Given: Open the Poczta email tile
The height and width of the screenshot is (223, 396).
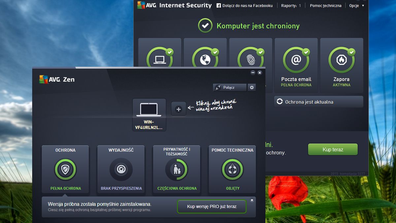Looking at the screenshot, I should [x=296, y=65].
